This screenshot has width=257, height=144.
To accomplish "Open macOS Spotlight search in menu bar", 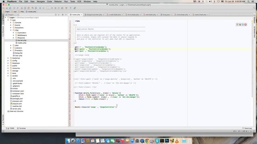I will pos(249,2).
